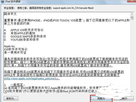Viewport: 136px width, 102px height.
Task: Click the line 'GOOGLE MAPS条款和条件'
Action: click(x=28, y=36)
